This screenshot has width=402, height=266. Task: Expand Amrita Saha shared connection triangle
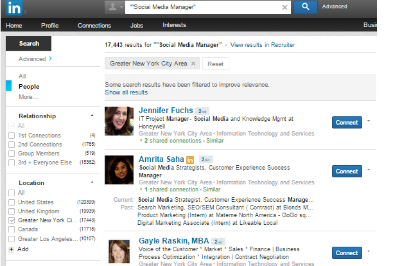141,189
